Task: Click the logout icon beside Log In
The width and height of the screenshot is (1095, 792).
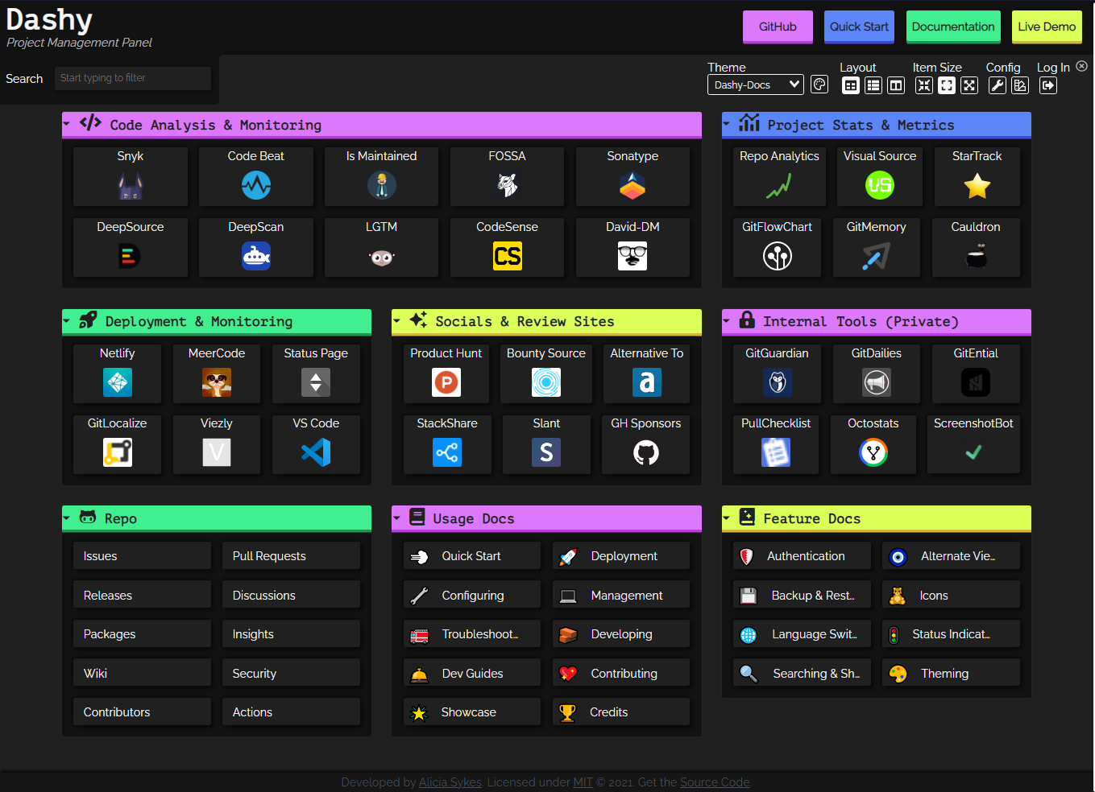Action: click(x=1048, y=85)
